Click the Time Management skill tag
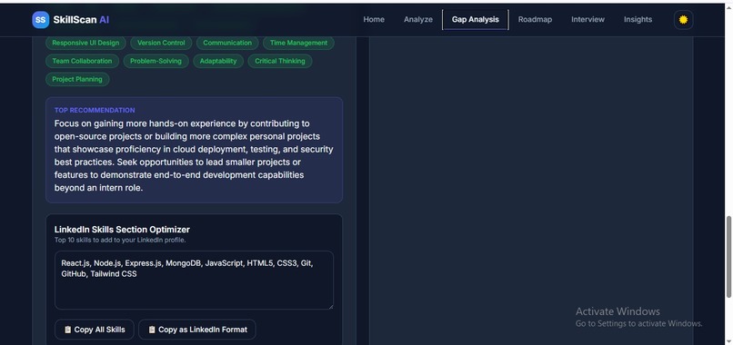 click(298, 43)
